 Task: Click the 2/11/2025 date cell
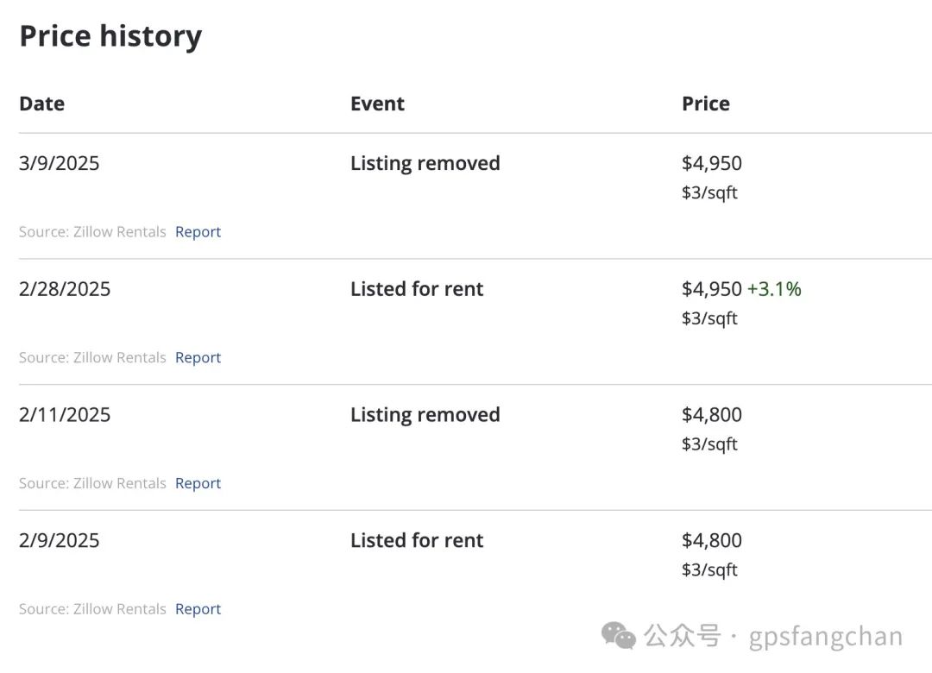pos(64,414)
